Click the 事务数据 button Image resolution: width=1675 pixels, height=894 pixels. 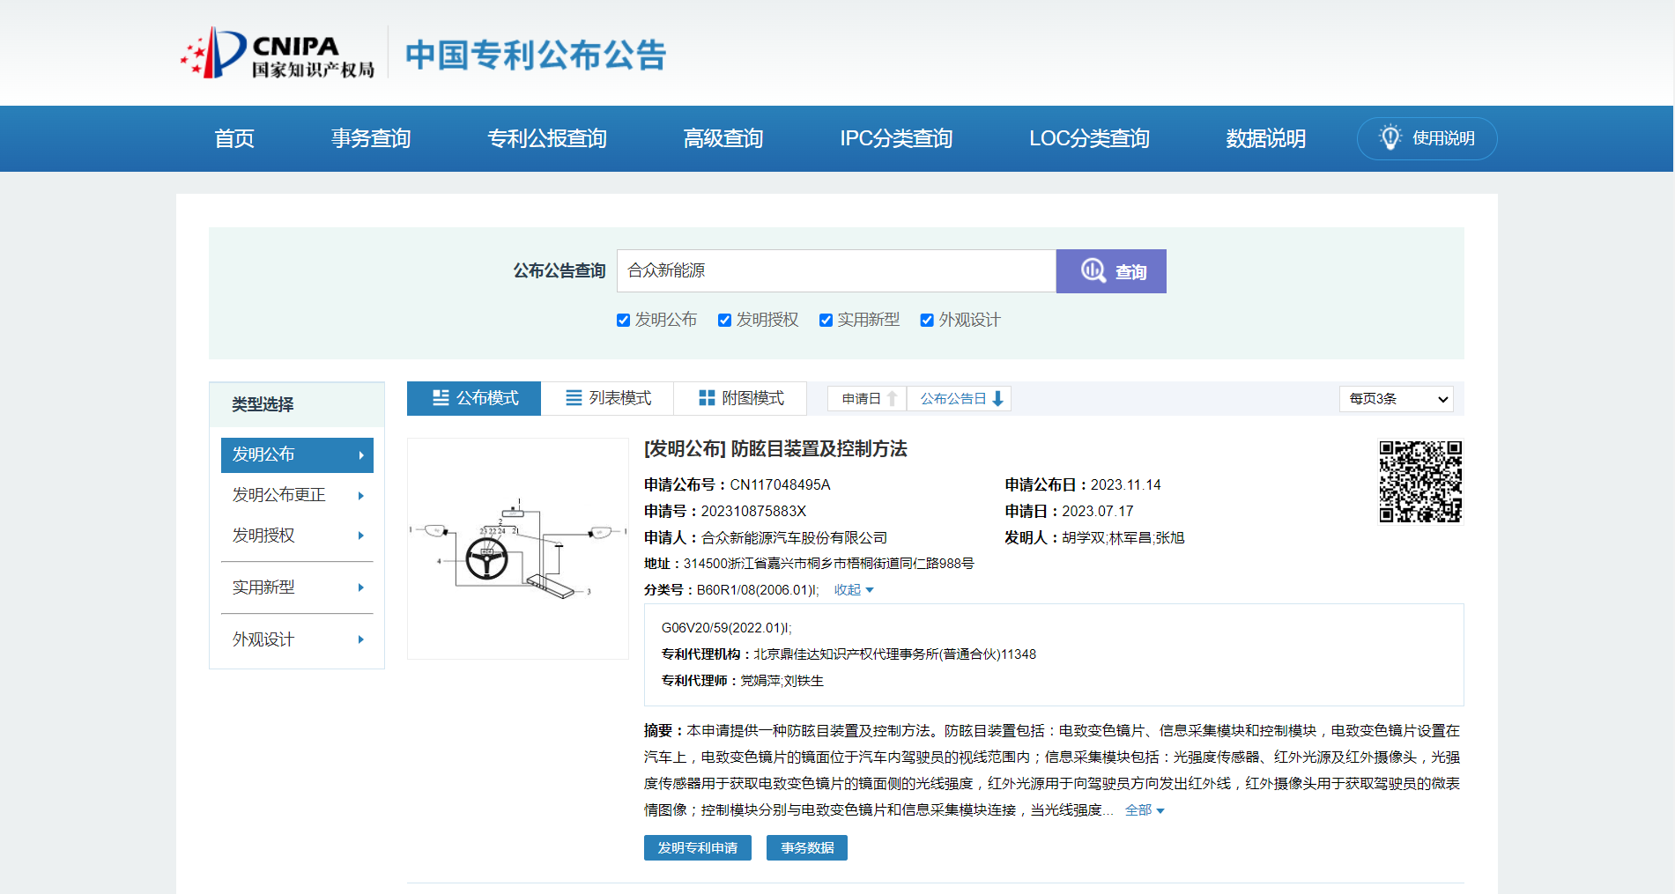(x=807, y=848)
